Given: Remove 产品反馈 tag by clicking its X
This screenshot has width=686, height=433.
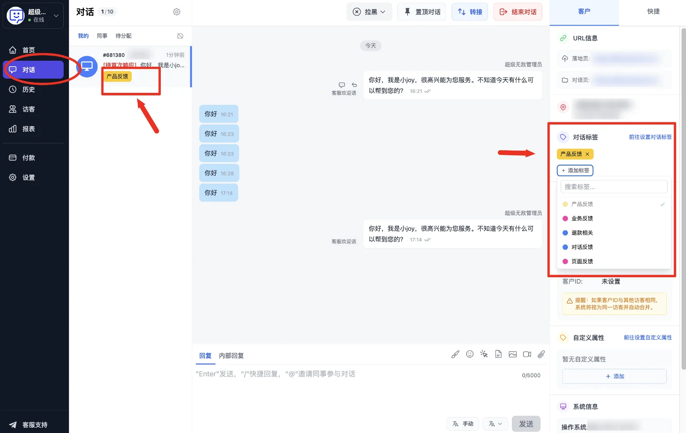Looking at the screenshot, I should pos(588,154).
